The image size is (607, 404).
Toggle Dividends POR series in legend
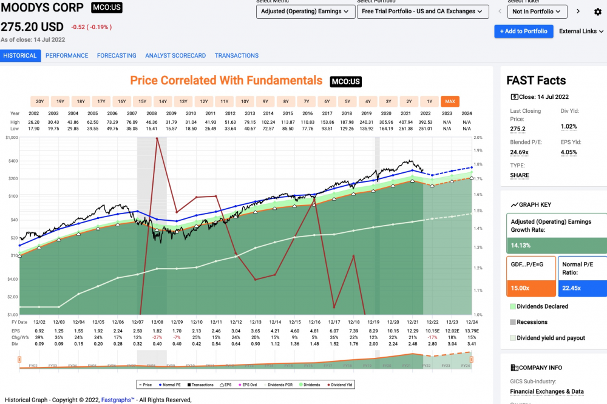pos(279,385)
